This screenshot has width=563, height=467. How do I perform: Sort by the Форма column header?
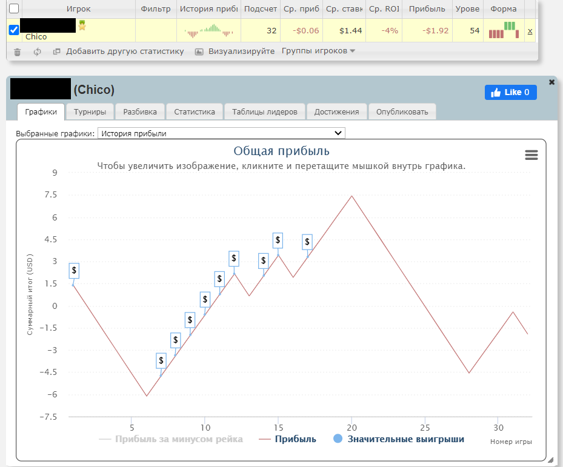[x=504, y=9]
